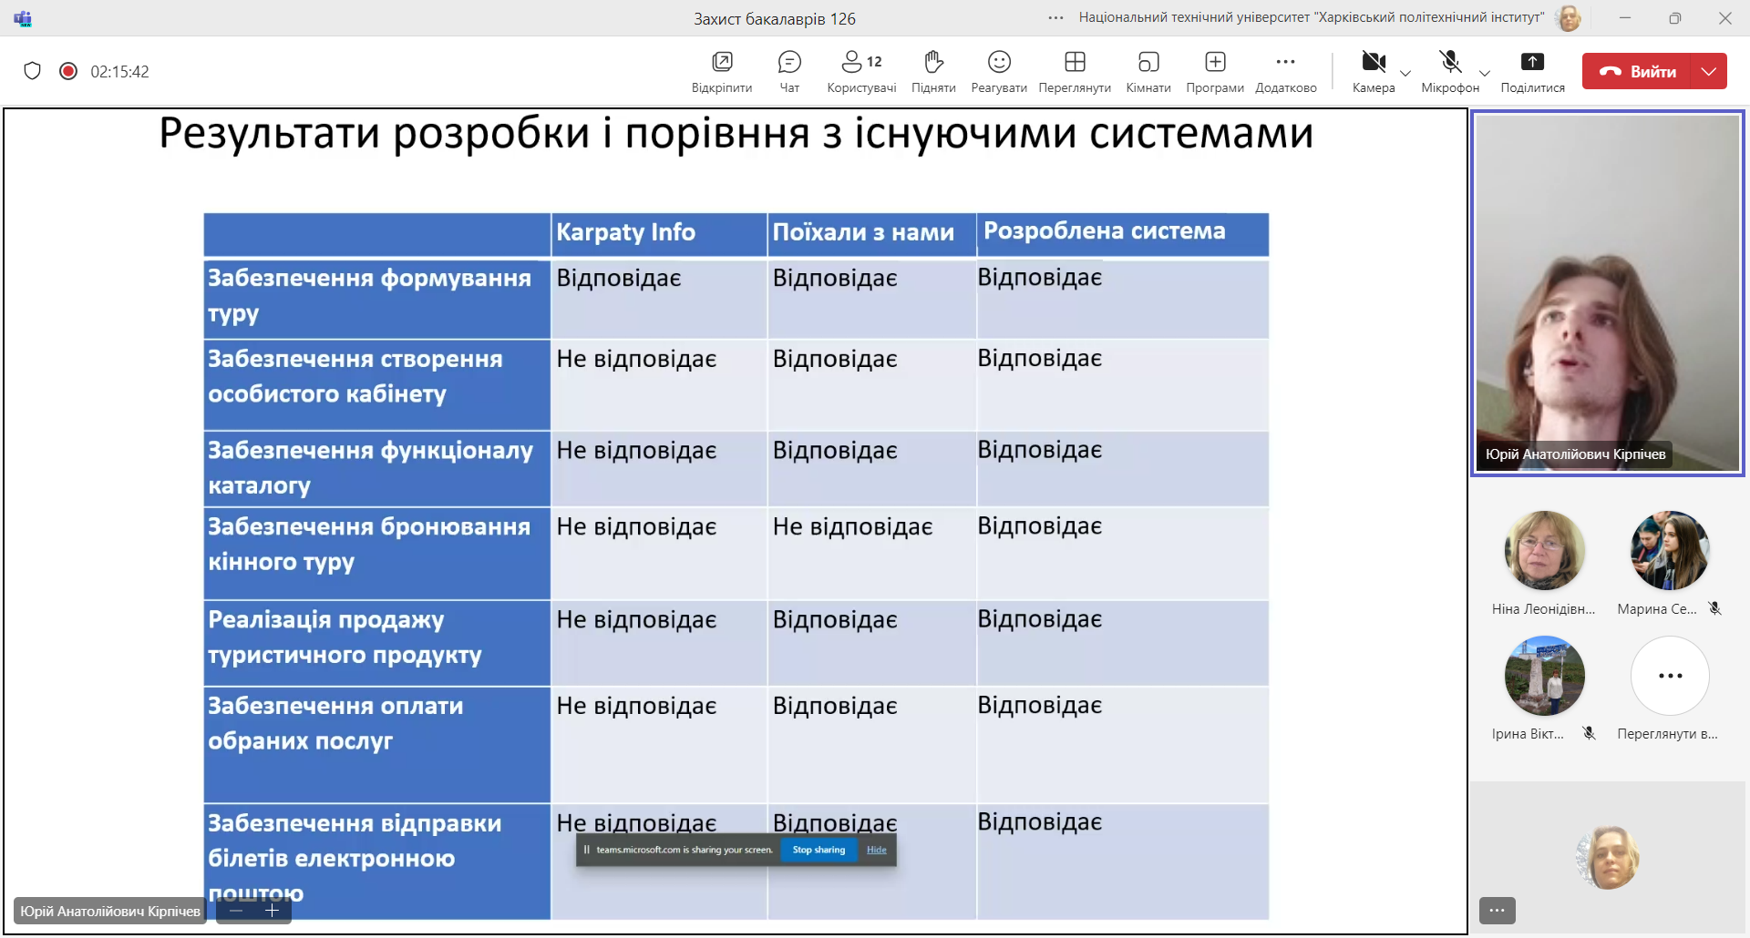Open the Переглянути view options
The height and width of the screenshot is (938, 1750).
tap(1075, 71)
